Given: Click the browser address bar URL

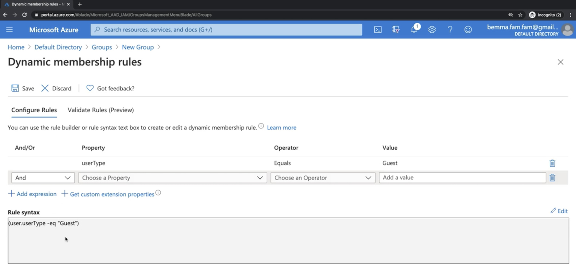Looking at the screenshot, I should pyautogui.click(x=126, y=15).
